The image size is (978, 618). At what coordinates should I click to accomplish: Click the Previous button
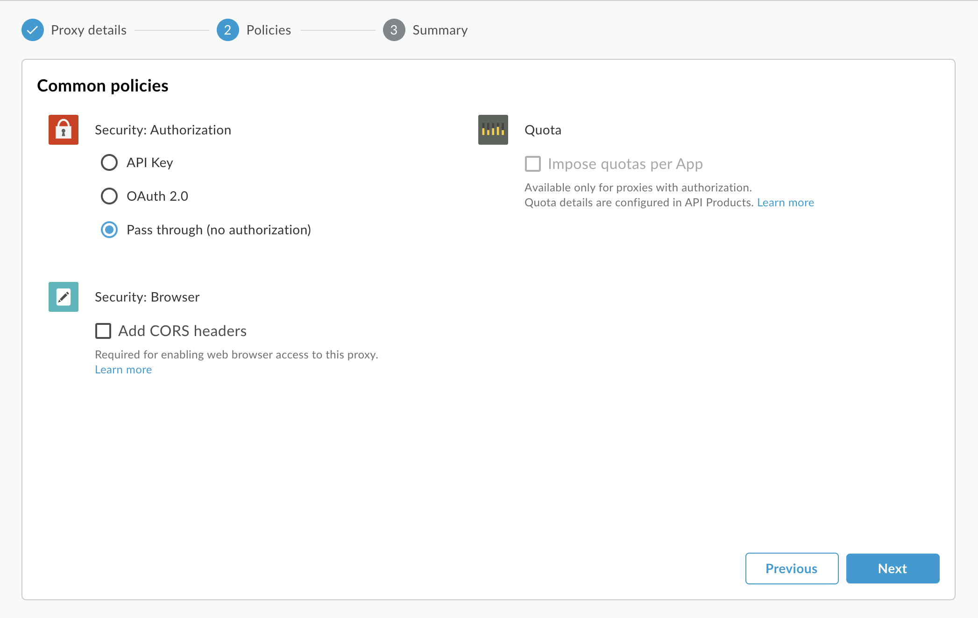coord(791,568)
